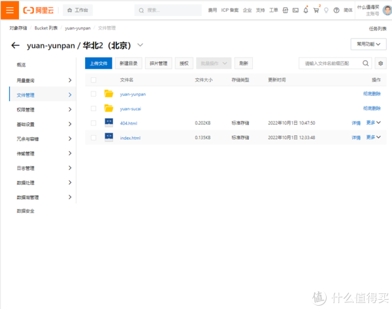392x309 pixels.
Task: Focus the top search box
Action: (168, 10)
